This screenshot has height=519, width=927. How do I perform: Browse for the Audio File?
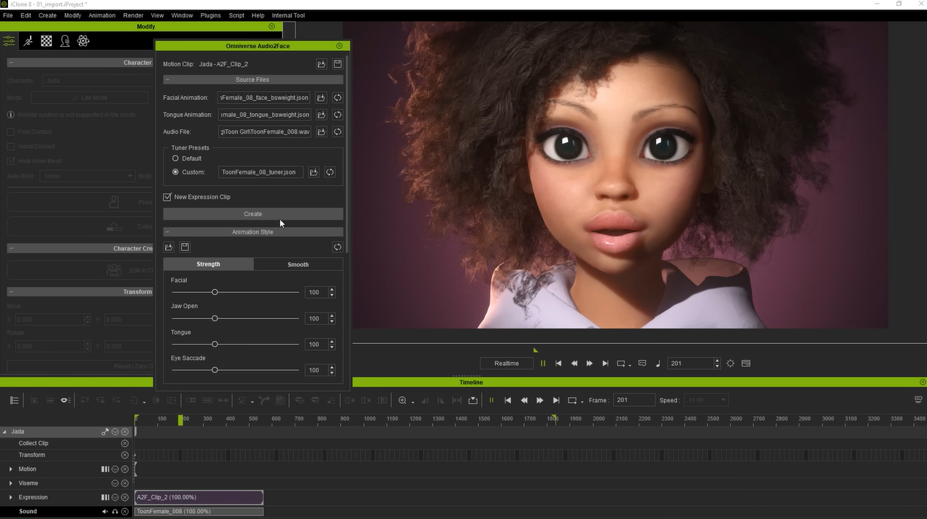320,132
